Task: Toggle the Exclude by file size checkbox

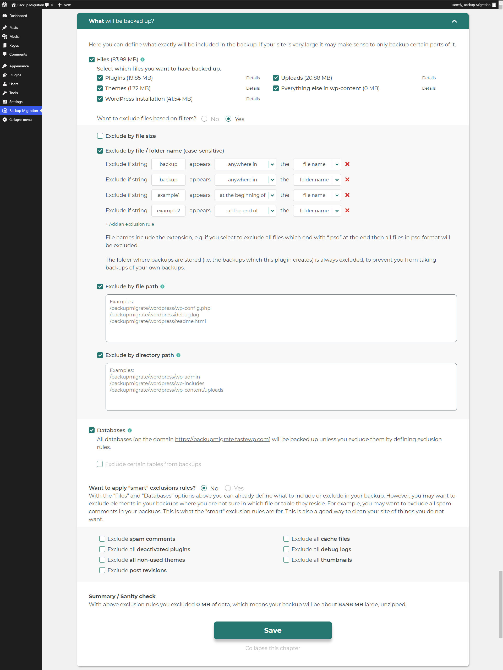Action: pyautogui.click(x=100, y=136)
